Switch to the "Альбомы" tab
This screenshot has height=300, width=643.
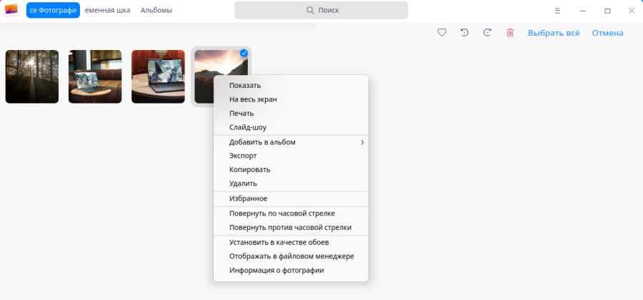tap(156, 11)
